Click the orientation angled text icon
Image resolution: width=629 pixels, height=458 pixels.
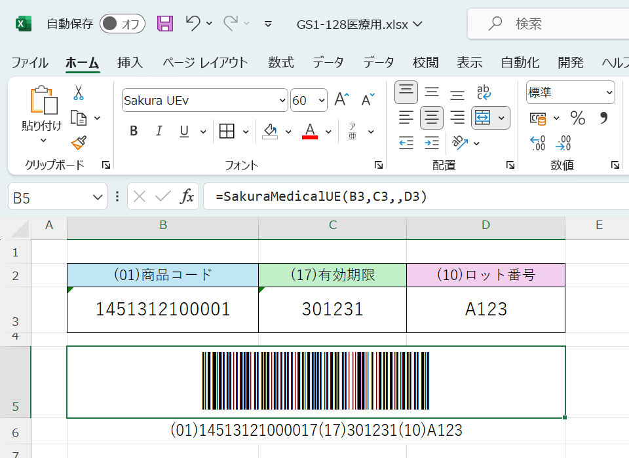[460, 143]
